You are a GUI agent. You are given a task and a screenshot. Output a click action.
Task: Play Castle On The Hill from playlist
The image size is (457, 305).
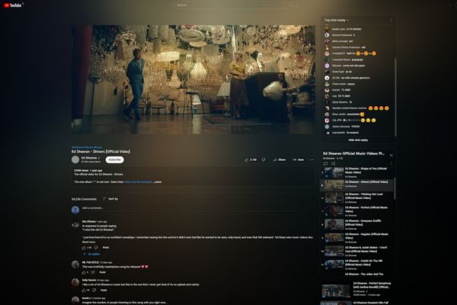[358, 265]
